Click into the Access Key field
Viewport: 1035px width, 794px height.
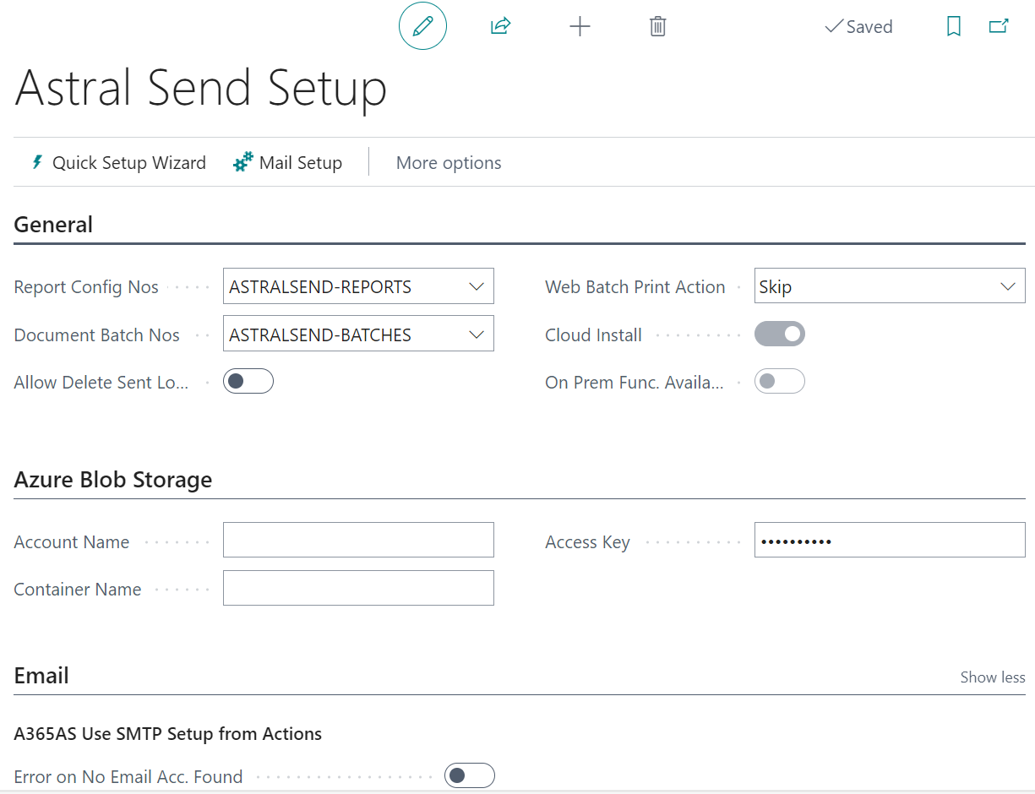[x=889, y=541]
